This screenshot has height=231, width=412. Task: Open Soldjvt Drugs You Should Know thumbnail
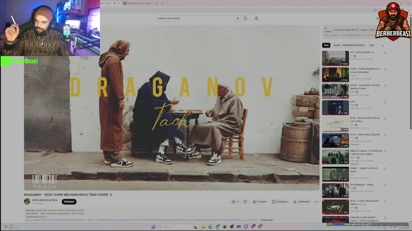tap(335, 174)
